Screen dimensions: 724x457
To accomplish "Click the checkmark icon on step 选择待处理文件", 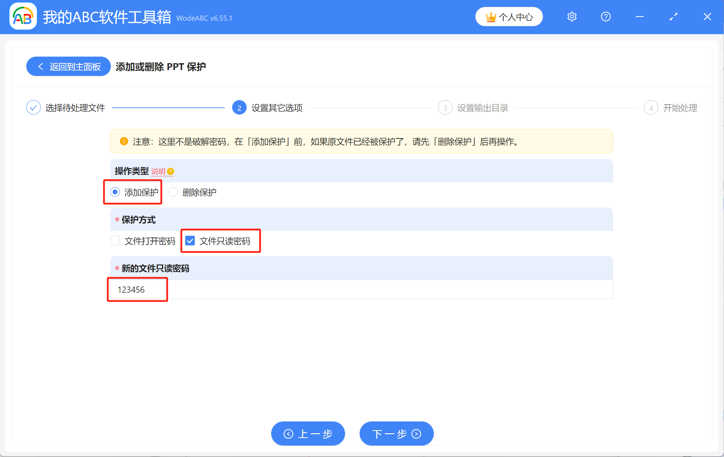I will 33,107.
